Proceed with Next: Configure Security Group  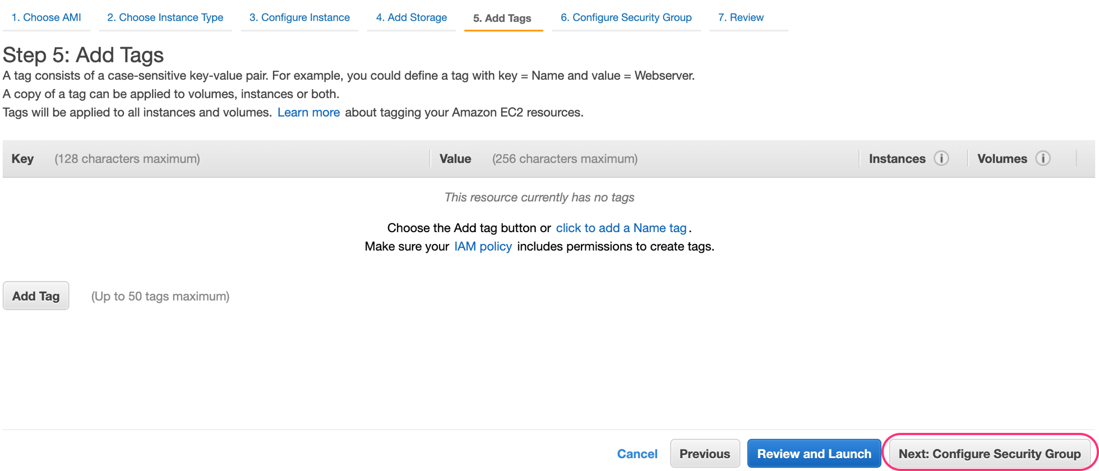[989, 454]
